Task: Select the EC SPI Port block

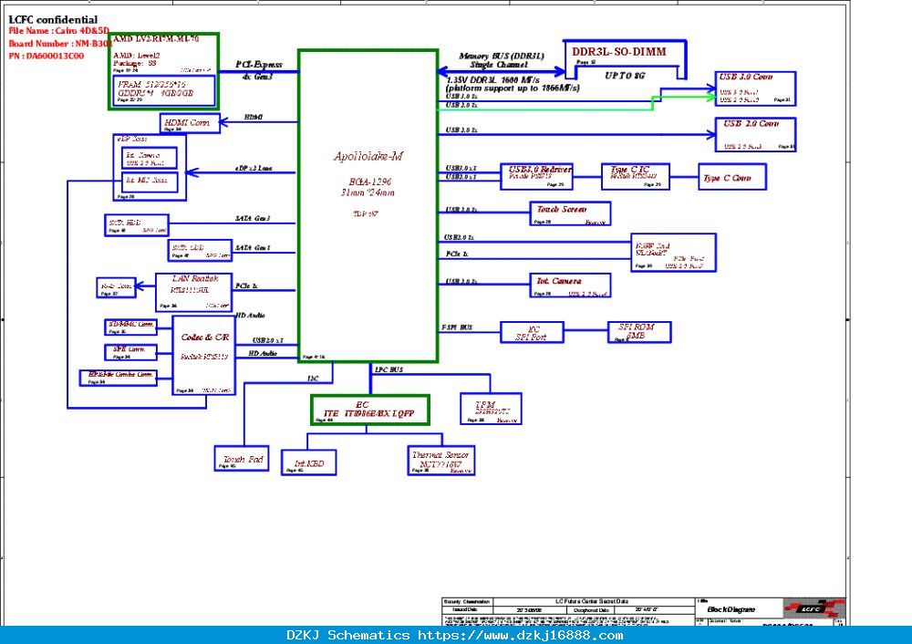Action: (x=532, y=332)
